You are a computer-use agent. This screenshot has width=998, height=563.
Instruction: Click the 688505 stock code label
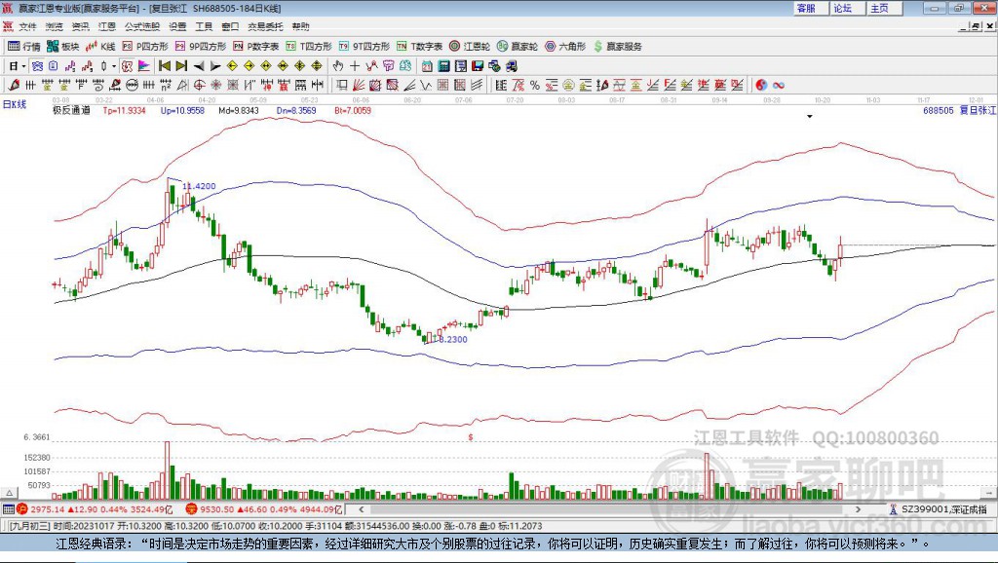pyautogui.click(x=939, y=110)
